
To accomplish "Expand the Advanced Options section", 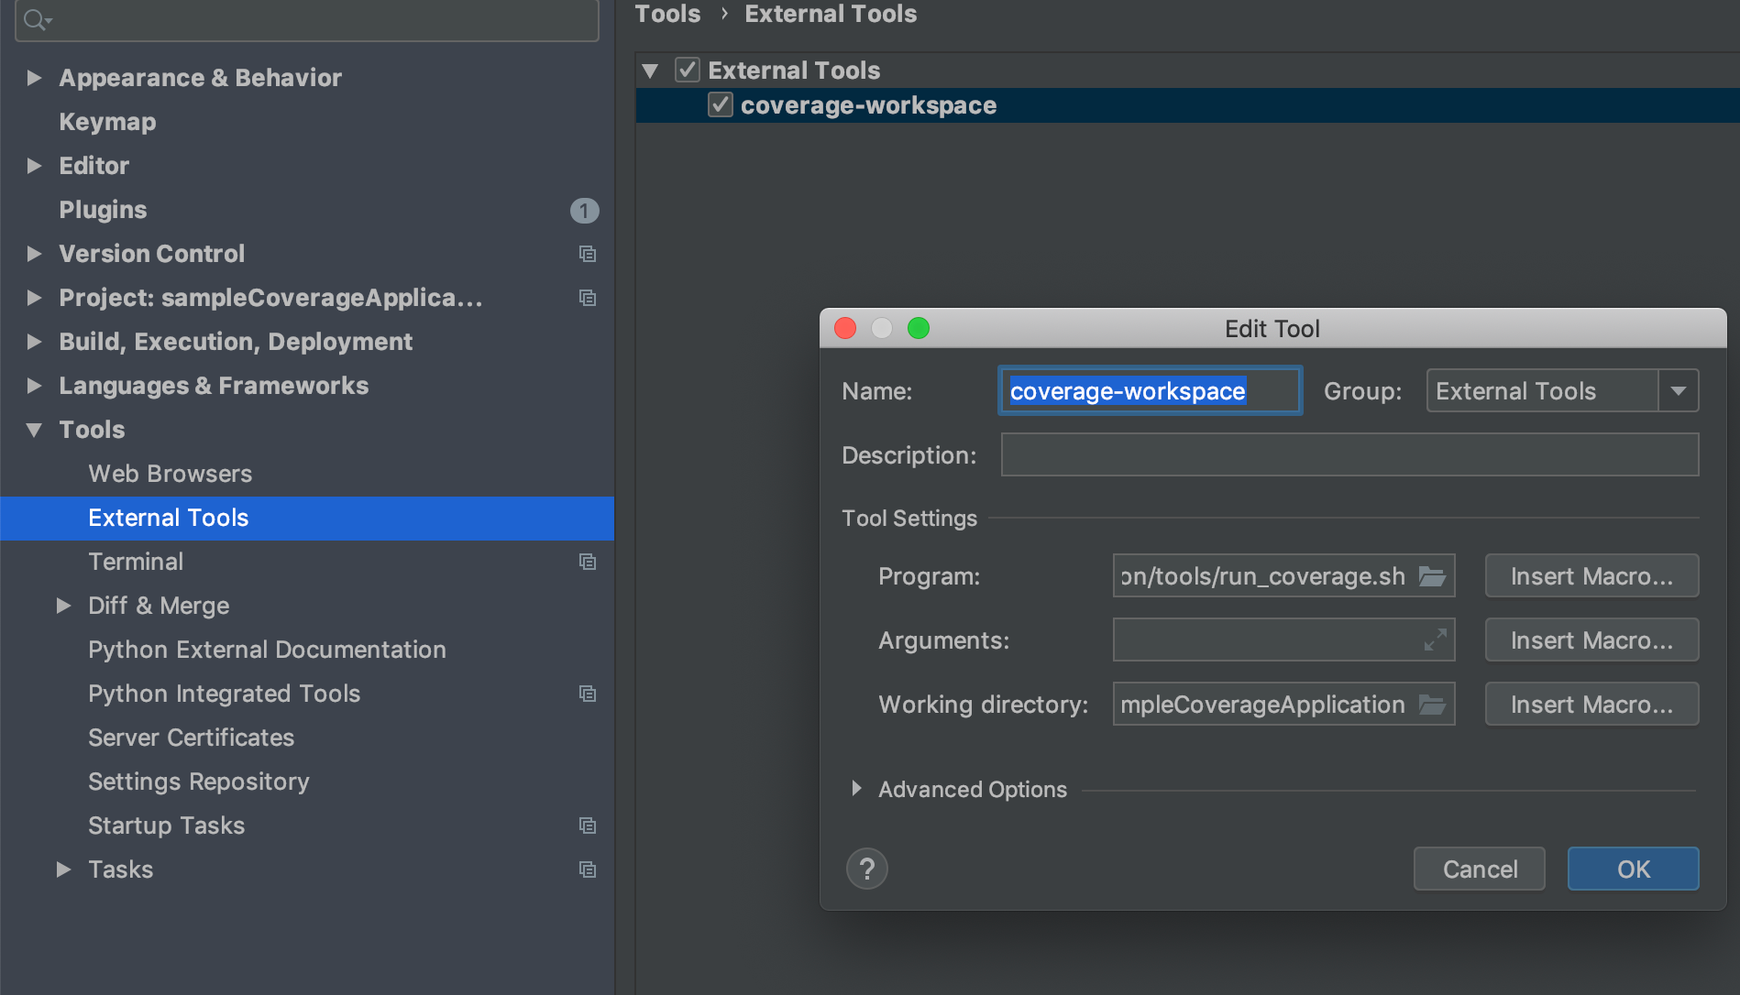I will click(856, 789).
